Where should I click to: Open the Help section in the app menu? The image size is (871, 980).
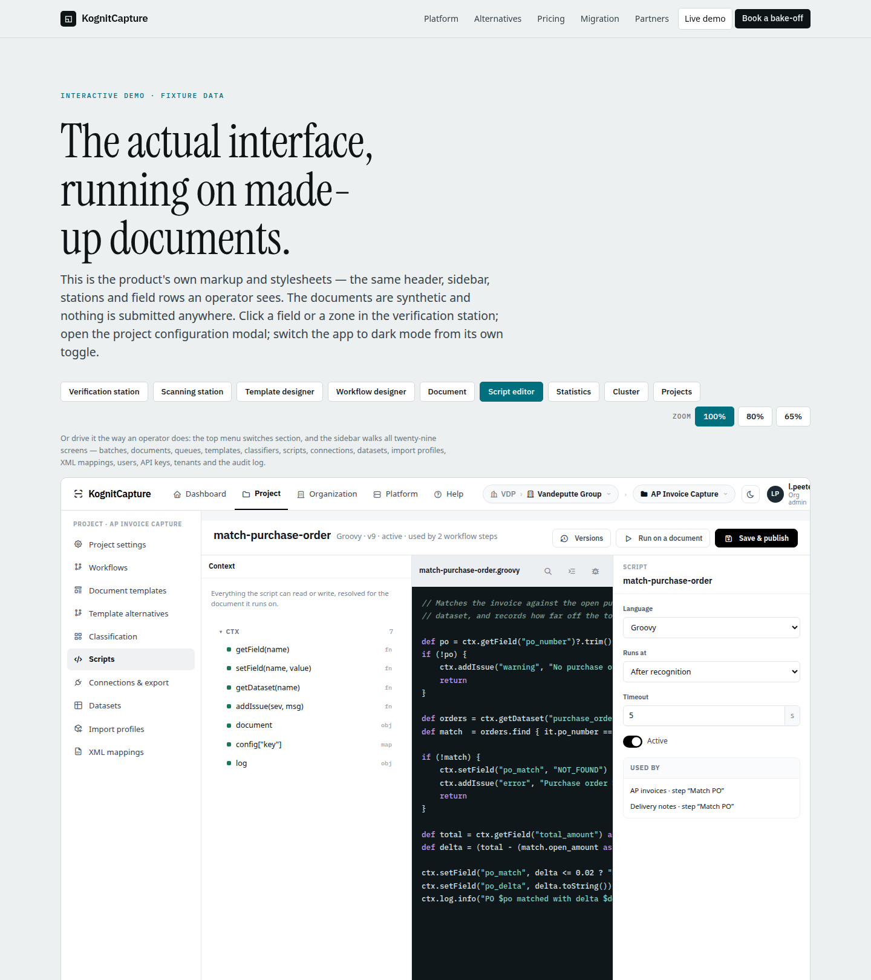click(449, 494)
